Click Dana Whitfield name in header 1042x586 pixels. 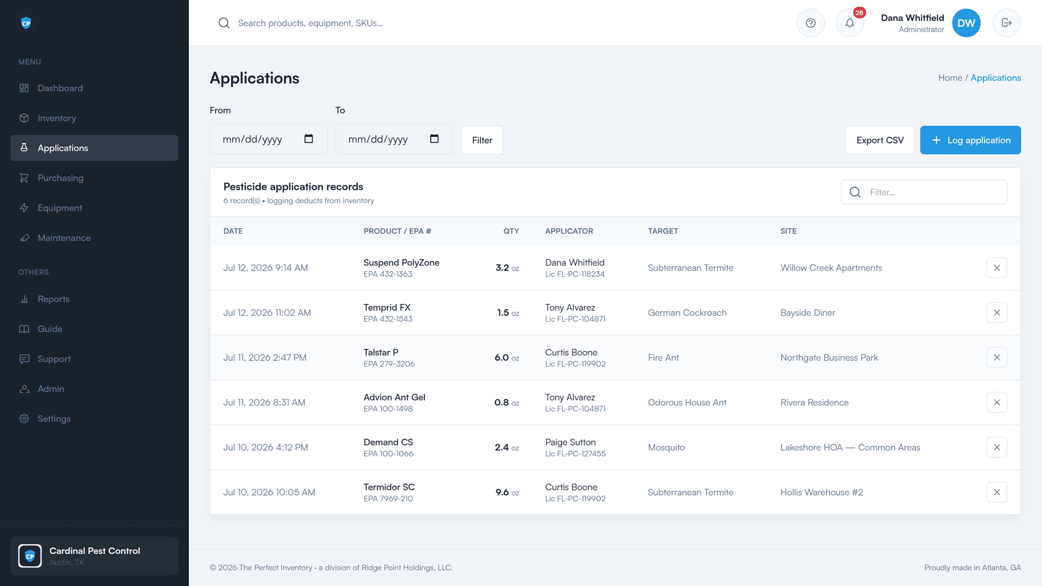pyautogui.click(x=912, y=18)
